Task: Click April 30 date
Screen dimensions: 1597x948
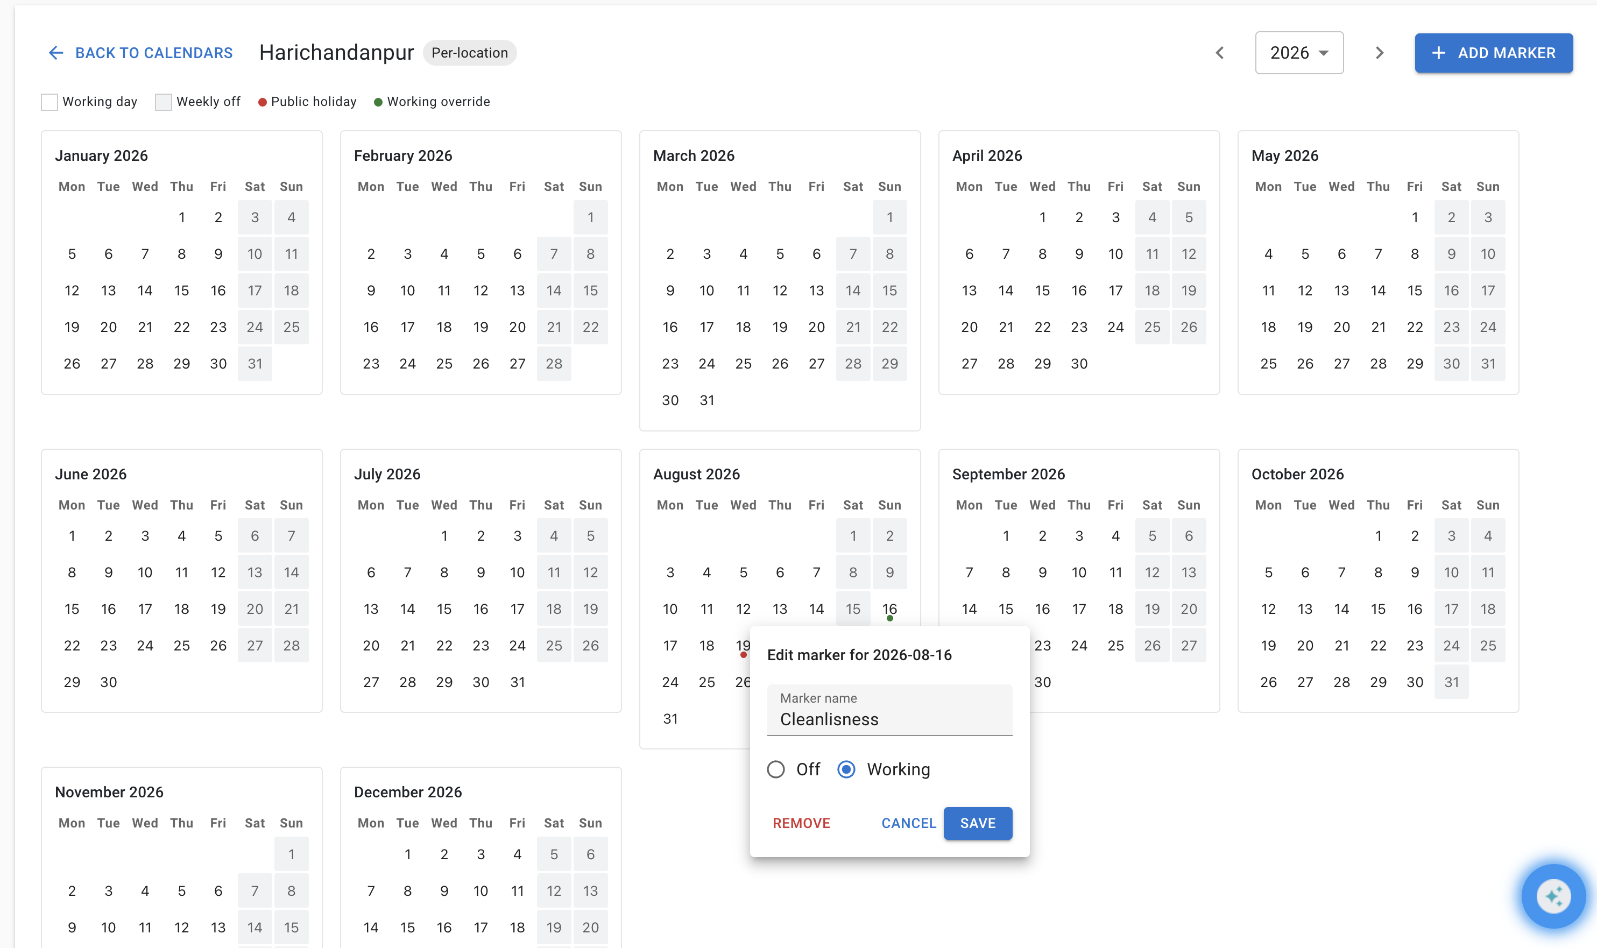Action: click(1079, 364)
